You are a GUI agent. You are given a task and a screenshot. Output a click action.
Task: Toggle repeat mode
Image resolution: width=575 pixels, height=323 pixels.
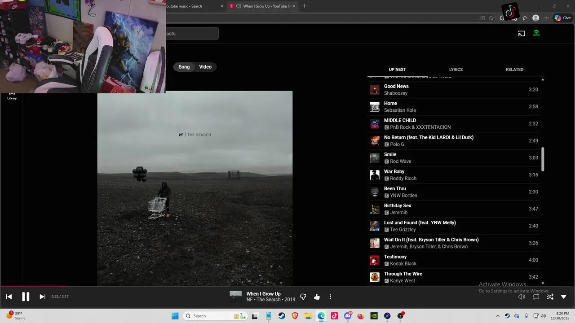(x=536, y=297)
